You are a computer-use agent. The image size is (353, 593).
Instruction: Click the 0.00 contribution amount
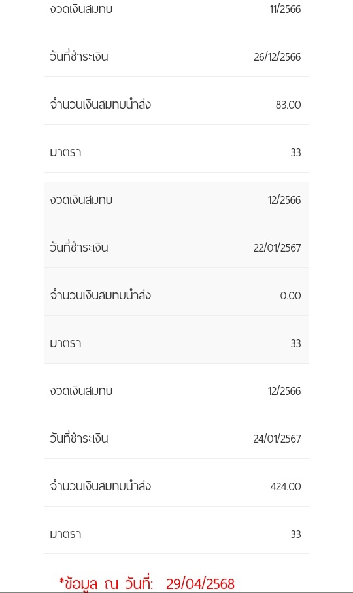[x=290, y=296]
